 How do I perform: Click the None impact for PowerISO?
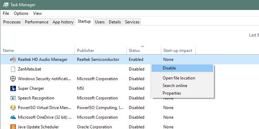[168, 108]
